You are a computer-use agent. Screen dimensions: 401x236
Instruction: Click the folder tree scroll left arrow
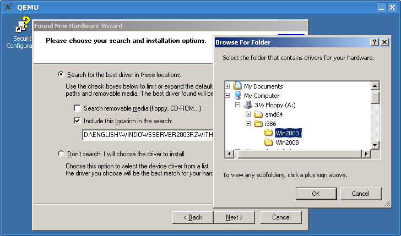tap(229, 154)
